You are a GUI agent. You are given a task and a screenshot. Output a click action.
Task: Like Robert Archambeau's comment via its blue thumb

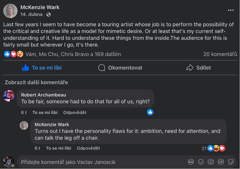(x=150, y=112)
